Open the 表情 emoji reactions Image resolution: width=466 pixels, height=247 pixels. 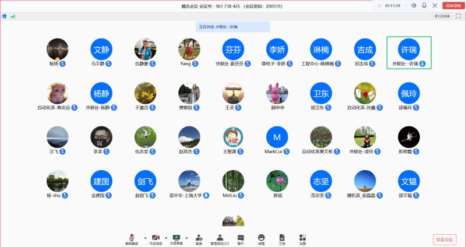[x=262, y=239]
